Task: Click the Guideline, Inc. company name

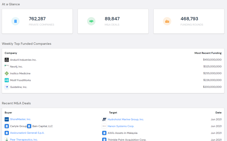Action: pyautogui.click(x=18, y=87)
